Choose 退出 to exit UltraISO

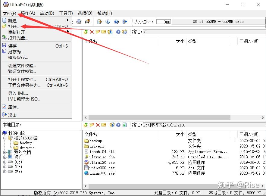click(36, 115)
